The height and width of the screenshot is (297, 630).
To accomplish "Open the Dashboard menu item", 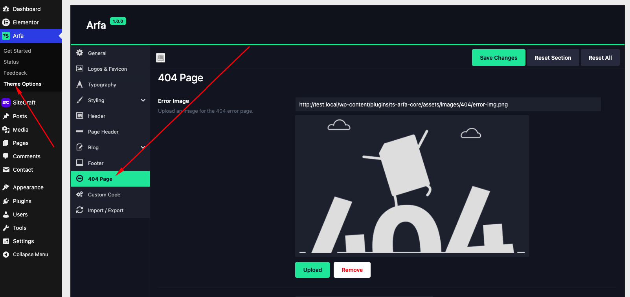I will click(31, 9).
